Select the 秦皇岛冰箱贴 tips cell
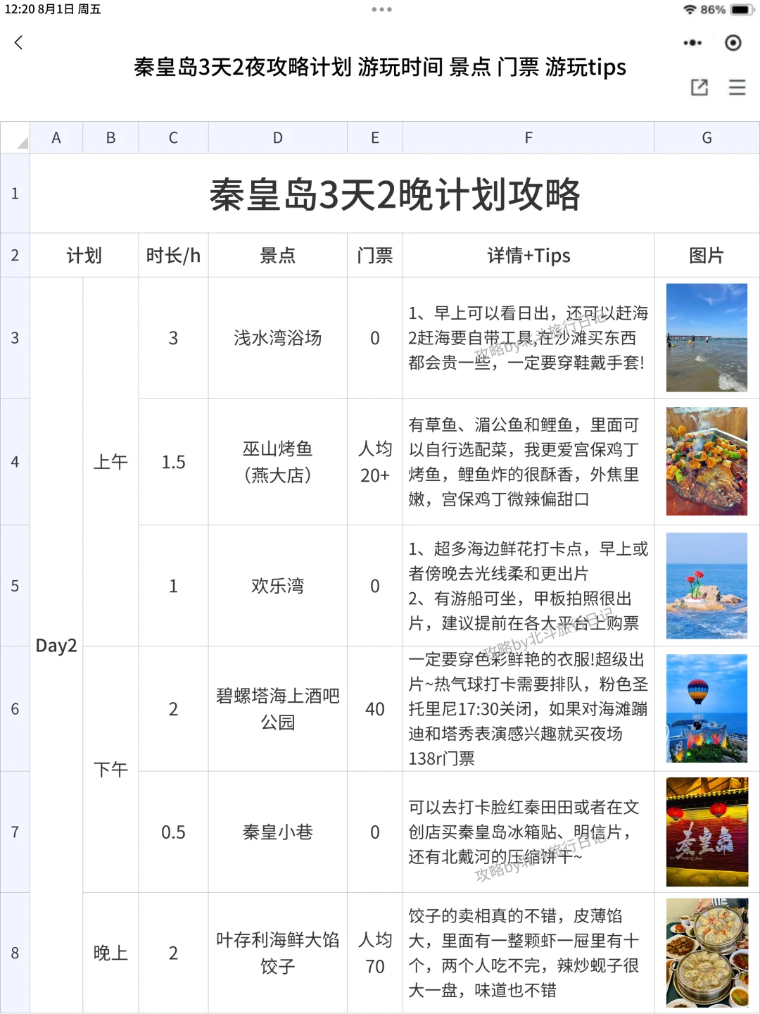The image size is (760, 1014). [528, 832]
